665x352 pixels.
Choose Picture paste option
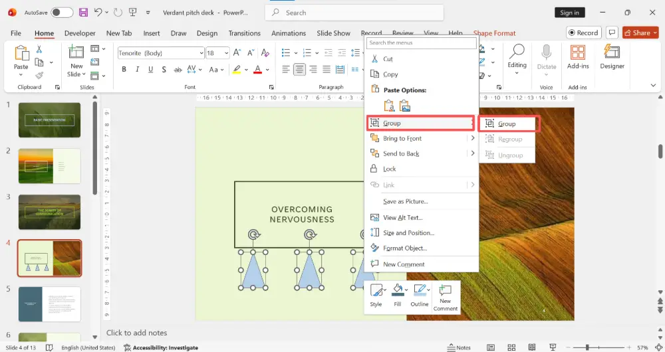point(404,106)
